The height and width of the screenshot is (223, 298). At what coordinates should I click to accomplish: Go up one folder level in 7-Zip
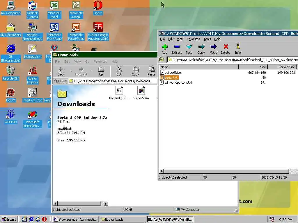point(162,60)
